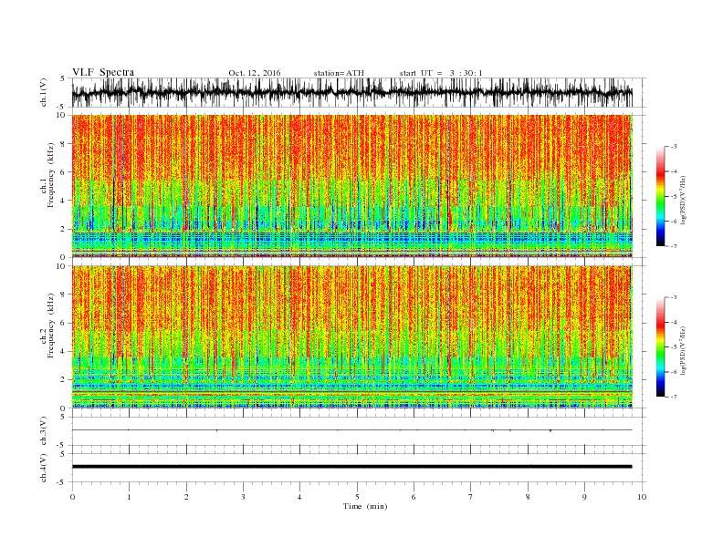
Task: Click time axis tick label "10"
Action: click(x=642, y=497)
